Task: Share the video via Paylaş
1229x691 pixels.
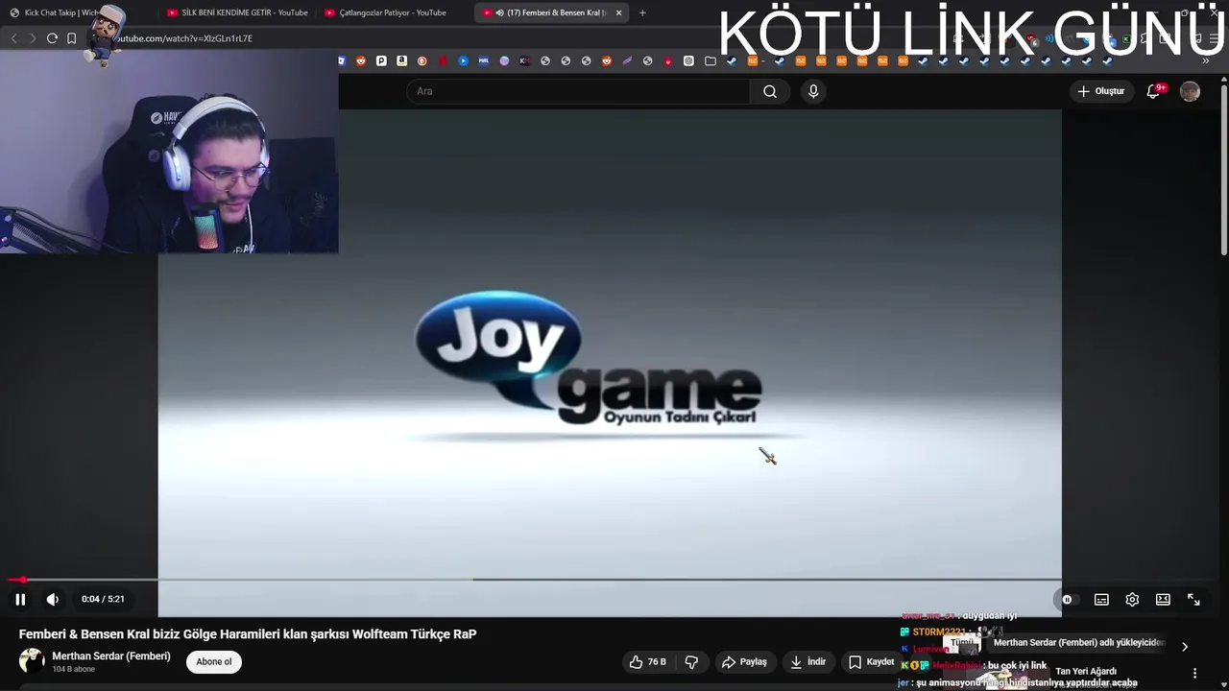Action: [x=745, y=662]
